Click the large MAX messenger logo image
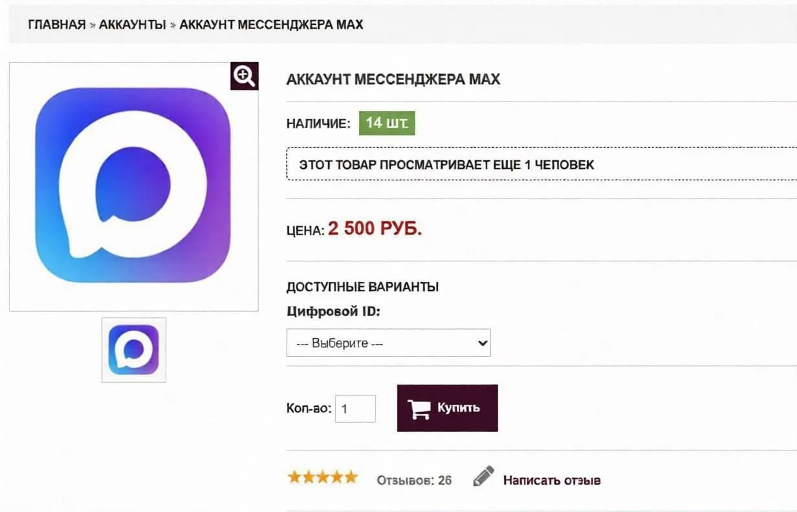The width and height of the screenshot is (797, 512). [x=133, y=186]
